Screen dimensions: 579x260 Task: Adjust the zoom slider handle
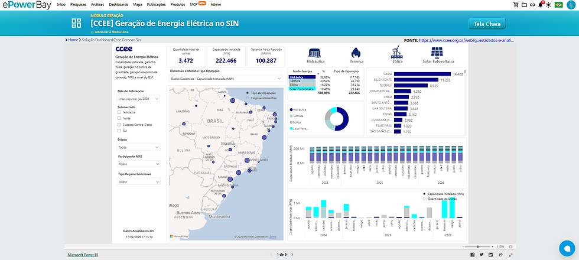[x=478, y=246]
